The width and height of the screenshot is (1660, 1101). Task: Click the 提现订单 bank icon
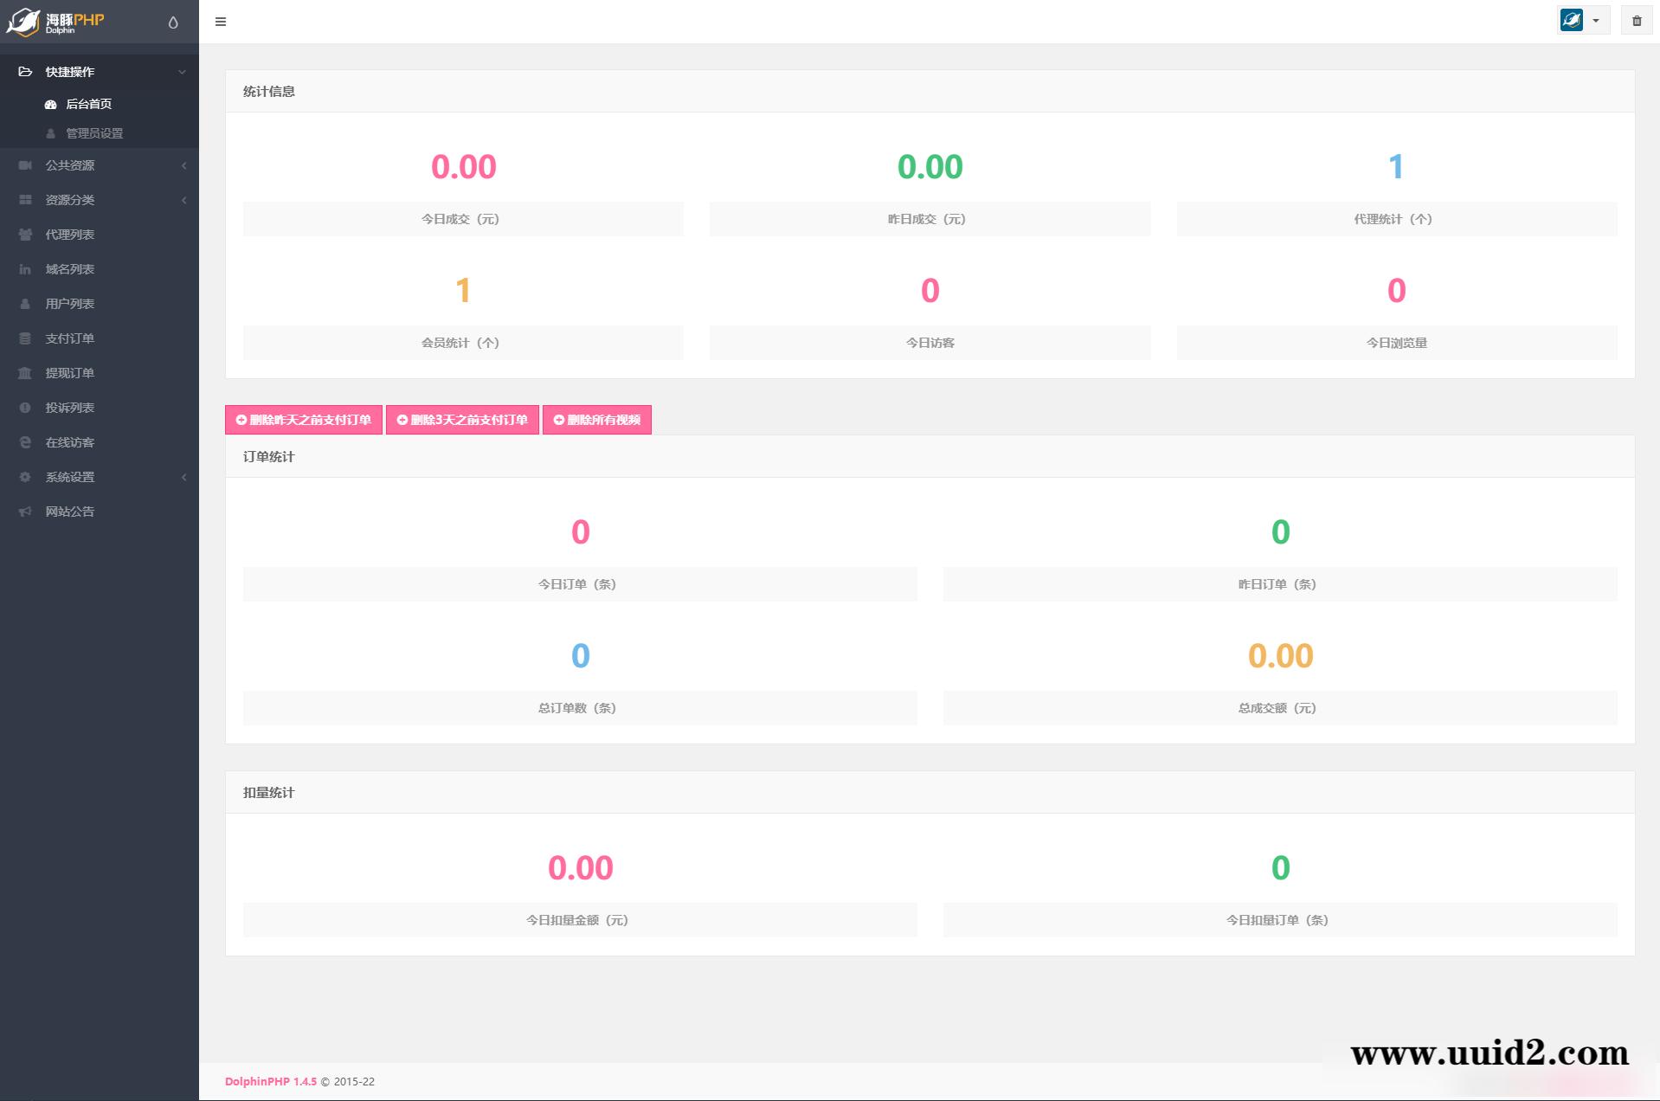coord(25,373)
